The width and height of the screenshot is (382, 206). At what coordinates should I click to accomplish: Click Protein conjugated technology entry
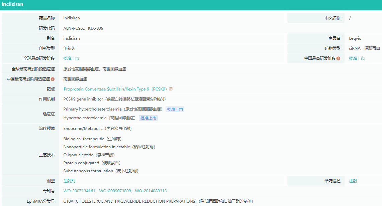click(x=92, y=163)
